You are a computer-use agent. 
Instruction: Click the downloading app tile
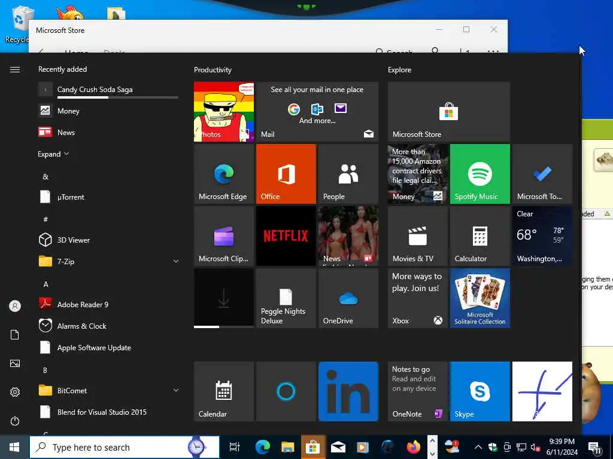point(224,298)
